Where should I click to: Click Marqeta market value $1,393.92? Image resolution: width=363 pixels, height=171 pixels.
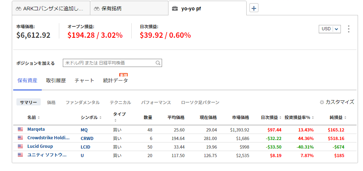tap(240, 130)
